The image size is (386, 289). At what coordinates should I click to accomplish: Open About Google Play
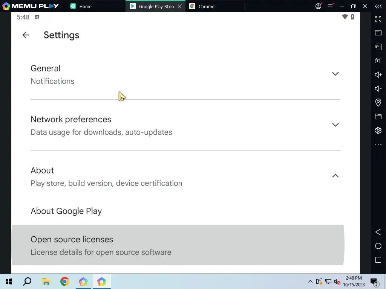point(66,211)
